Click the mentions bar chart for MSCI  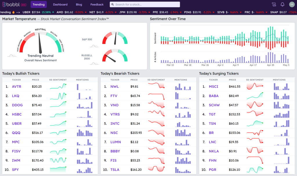tap(281, 87)
